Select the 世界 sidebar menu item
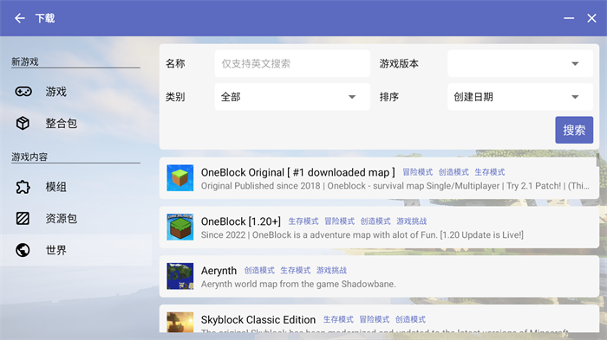The height and width of the screenshot is (340, 607). (x=76, y=250)
